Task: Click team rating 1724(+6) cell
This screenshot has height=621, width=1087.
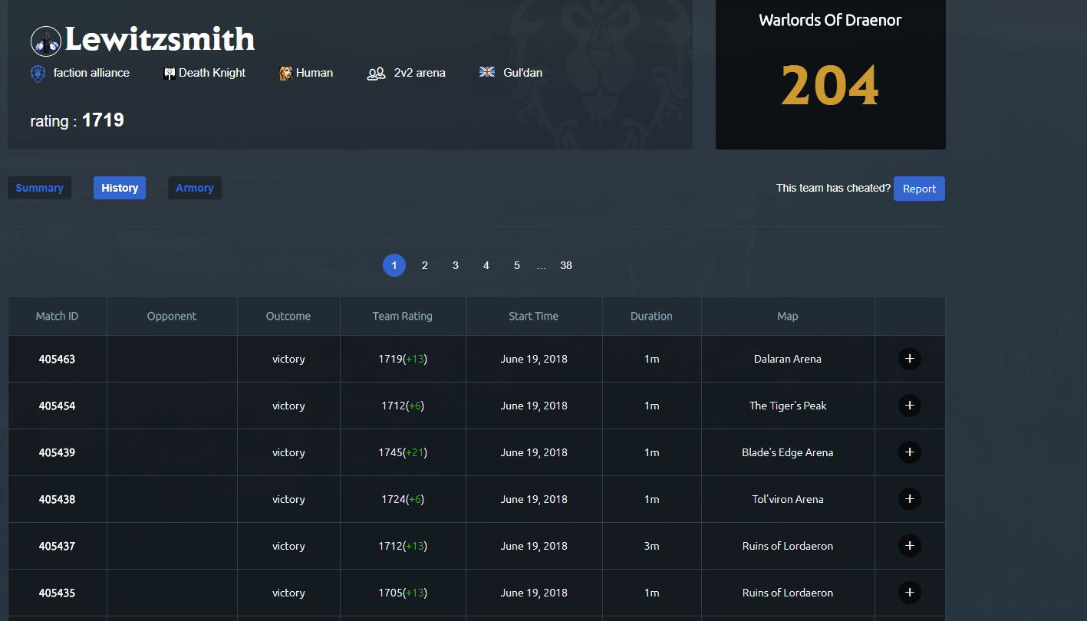Action: point(403,499)
